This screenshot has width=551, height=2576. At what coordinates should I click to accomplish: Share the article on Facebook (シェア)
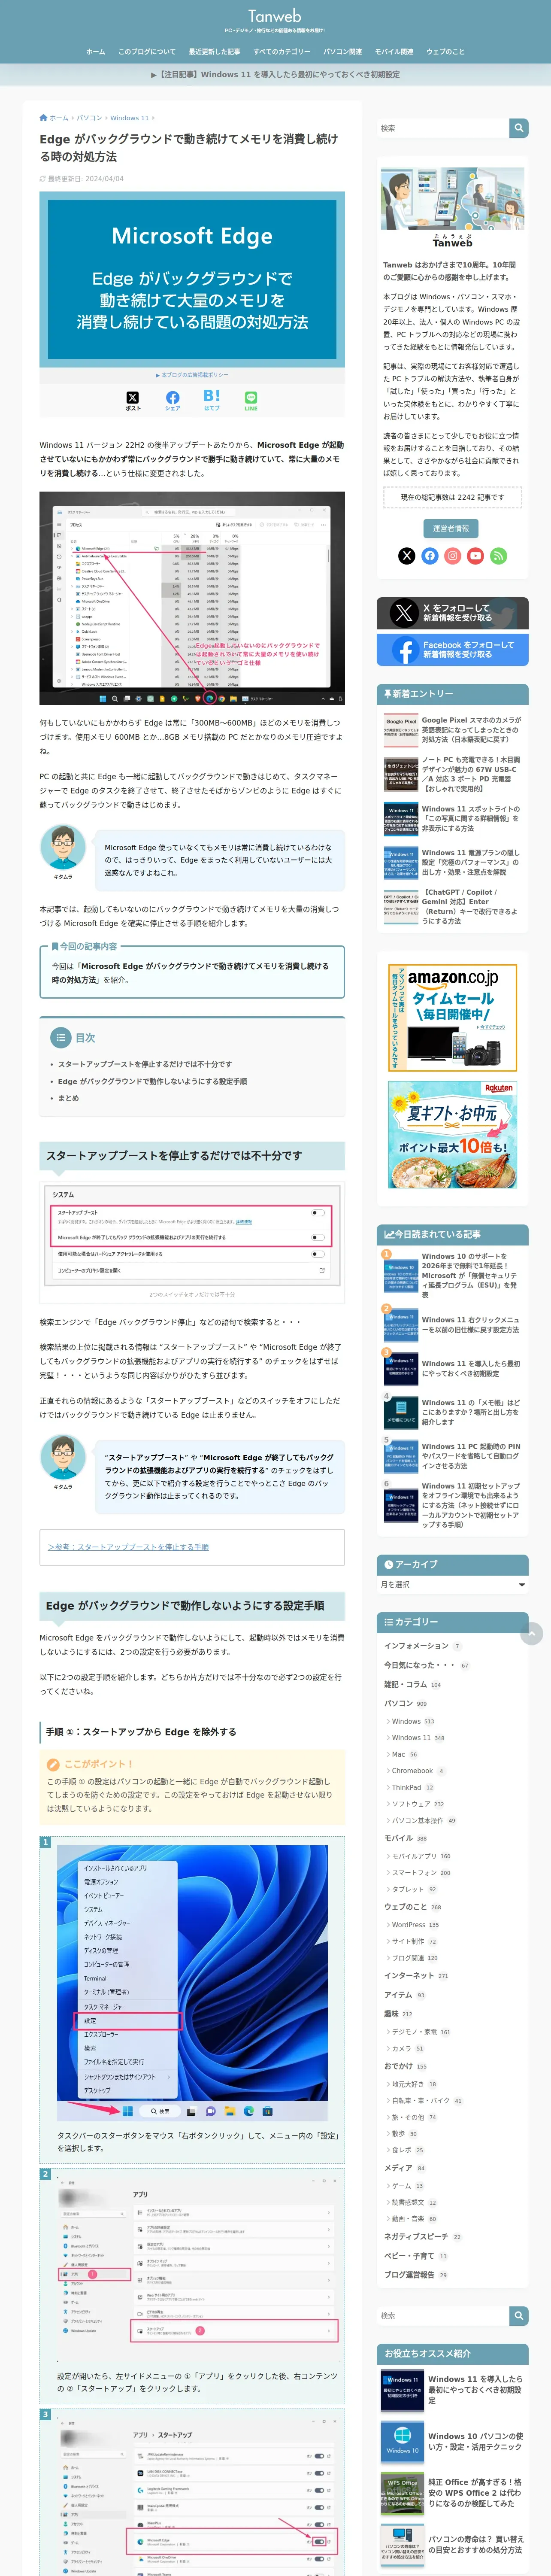172,401
